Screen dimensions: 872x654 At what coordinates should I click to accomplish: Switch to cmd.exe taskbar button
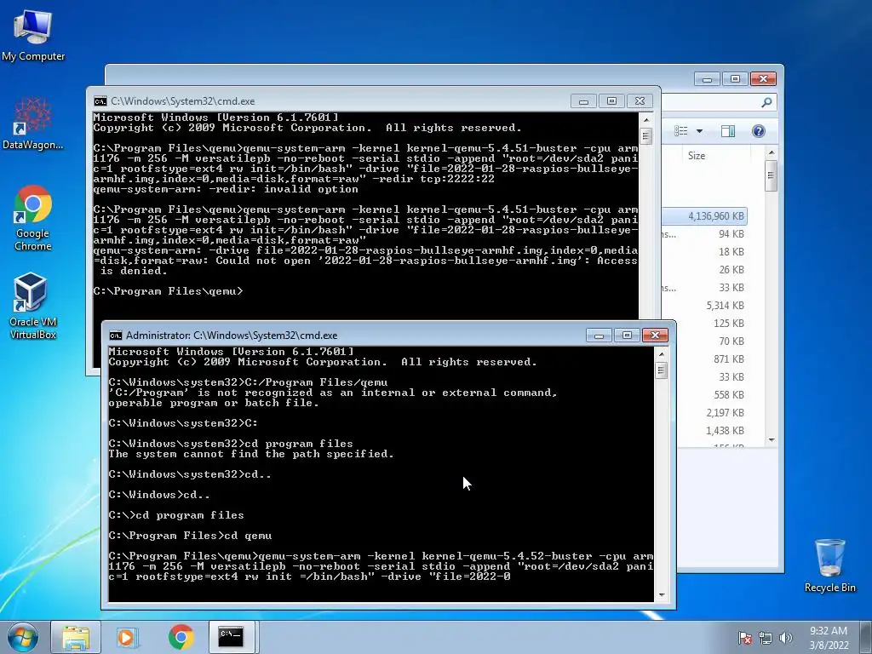pyautogui.click(x=230, y=637)
